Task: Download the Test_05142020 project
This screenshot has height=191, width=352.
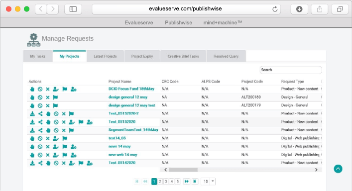Action: tap(32, 163)
